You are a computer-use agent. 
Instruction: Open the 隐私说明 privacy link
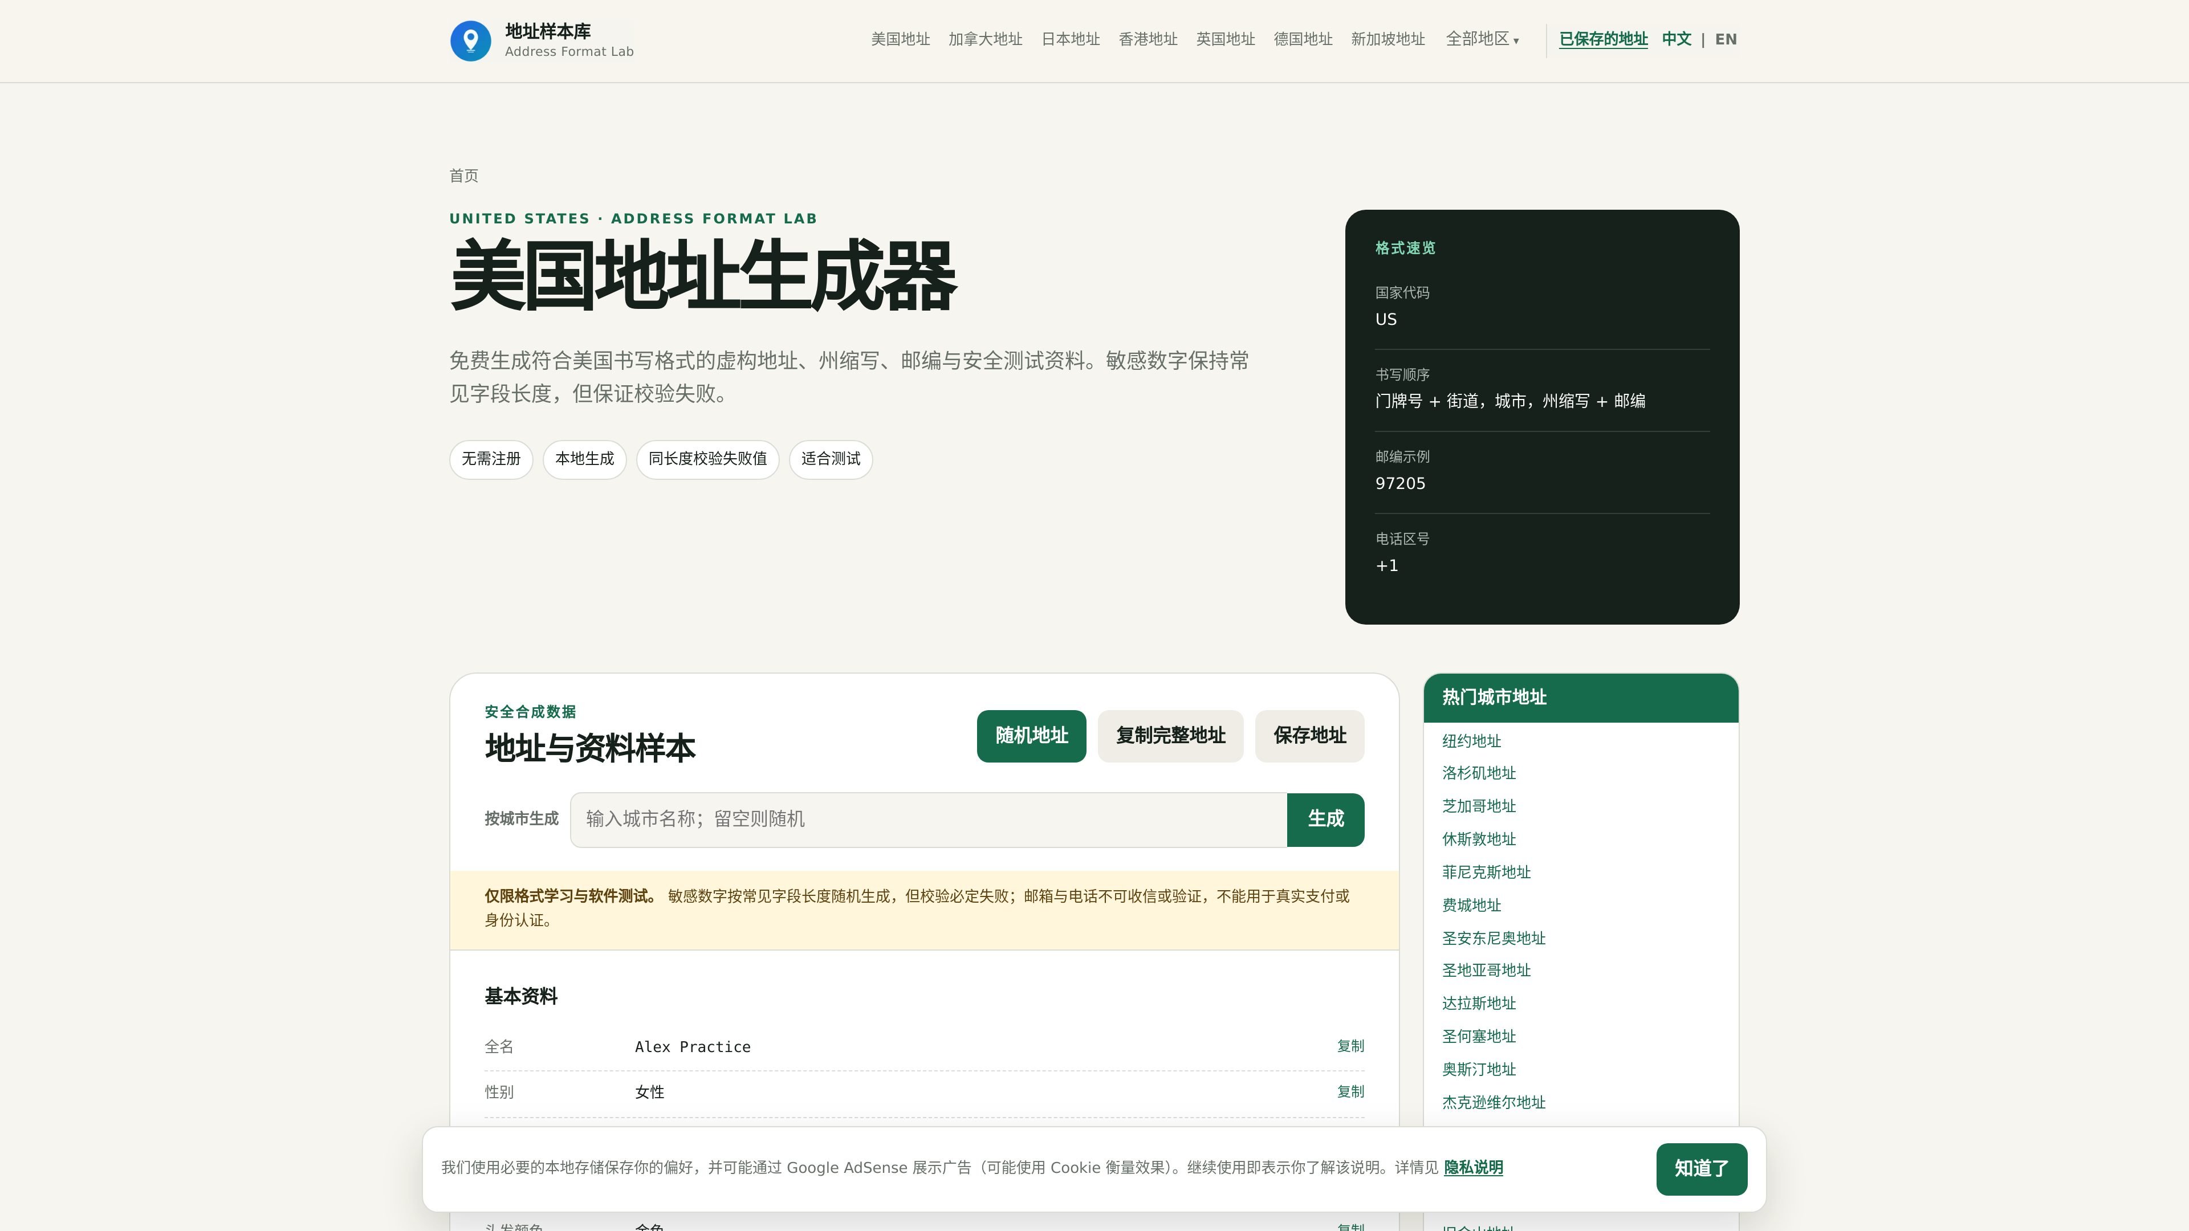(1472, 1168)
